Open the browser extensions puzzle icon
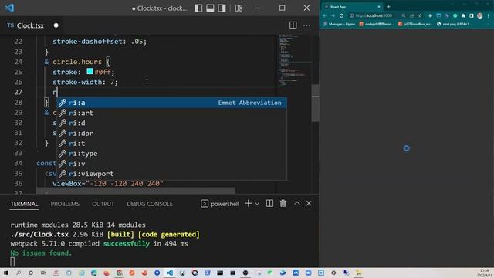Screen dimensions: 494x278 [x=463, y=15]
